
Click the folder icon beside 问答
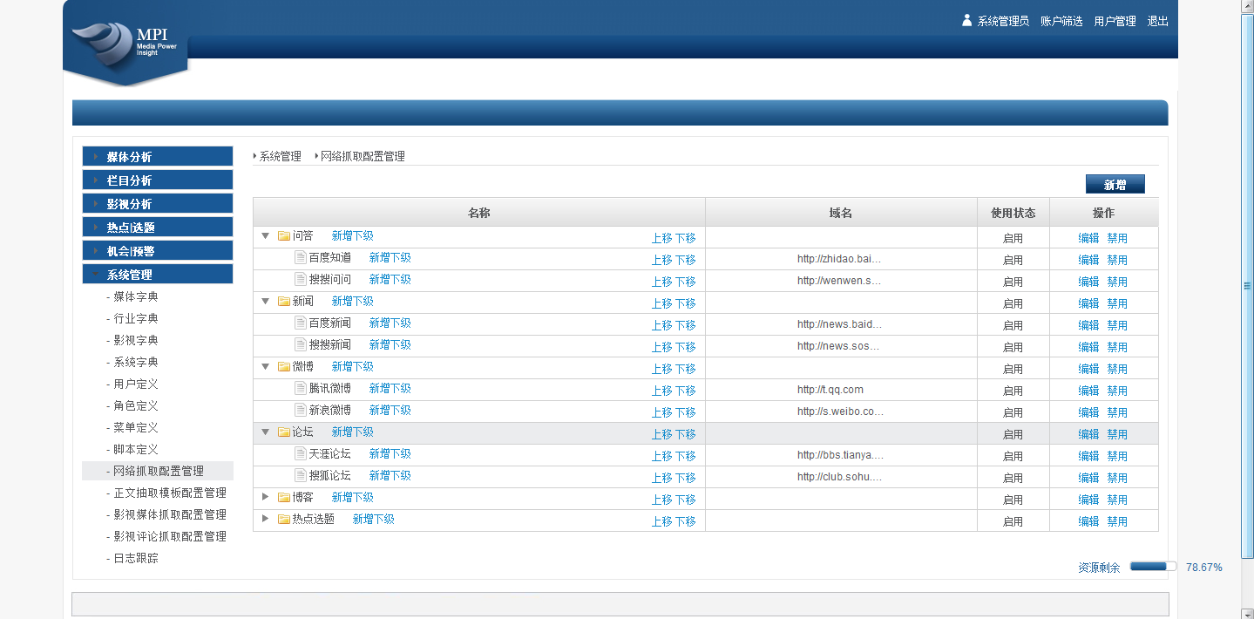pyautogui.click(x=283, y=236)
